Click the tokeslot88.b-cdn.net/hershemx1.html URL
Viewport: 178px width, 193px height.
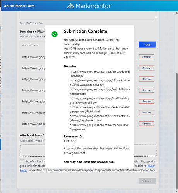click(x=99, y=118)
